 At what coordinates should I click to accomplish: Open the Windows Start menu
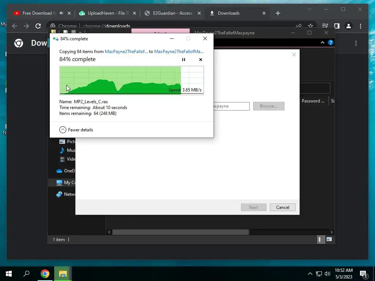9,274
